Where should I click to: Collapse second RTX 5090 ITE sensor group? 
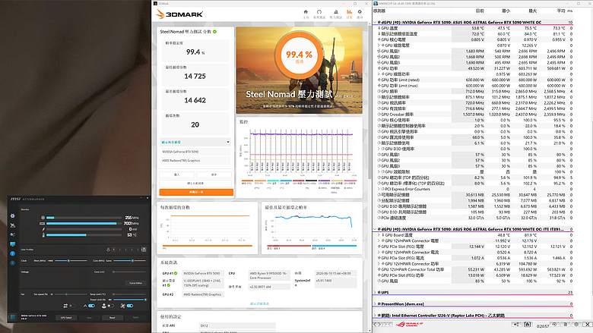point(375,229)
